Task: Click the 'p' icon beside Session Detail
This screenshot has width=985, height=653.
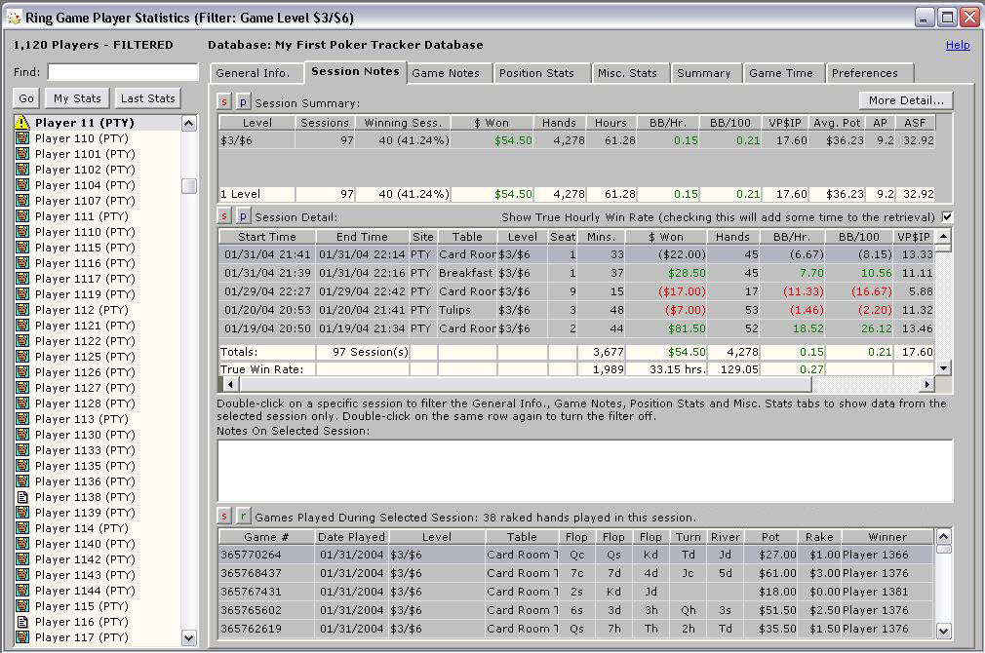Action: click(243, 216)
